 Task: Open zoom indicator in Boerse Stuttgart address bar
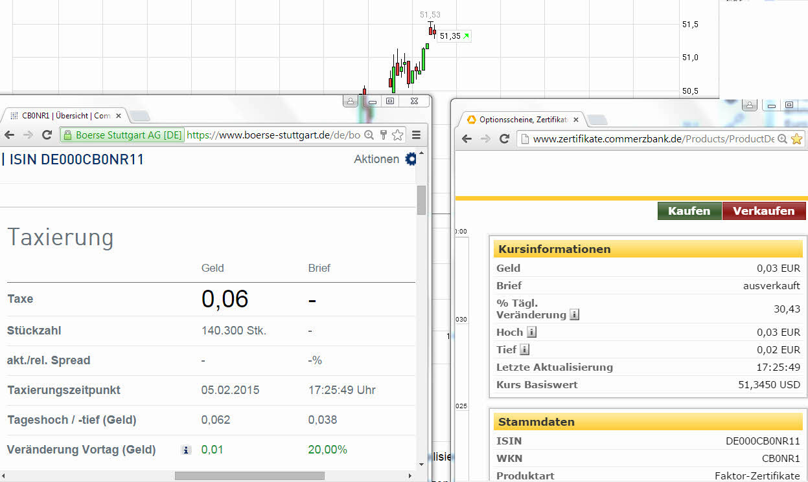(369, 135)
